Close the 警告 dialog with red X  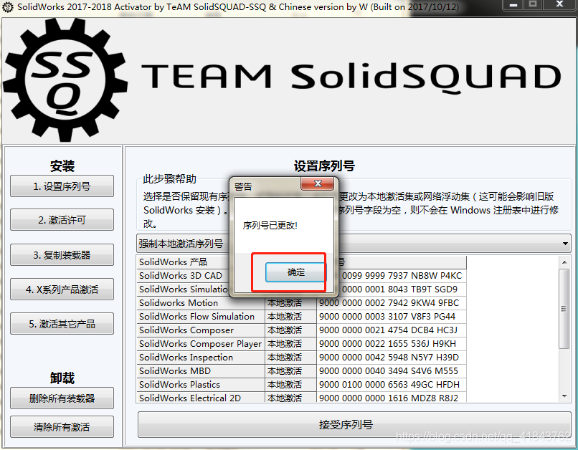click(318, 183)
